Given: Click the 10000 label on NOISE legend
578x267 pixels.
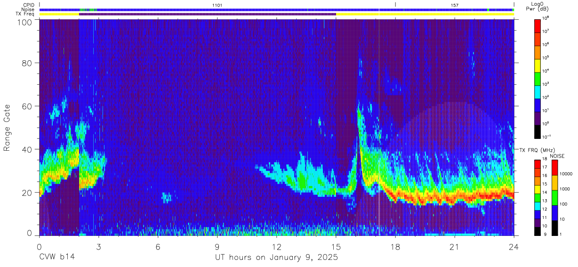Looking at the screenshot, I should [x=566, y=174].
